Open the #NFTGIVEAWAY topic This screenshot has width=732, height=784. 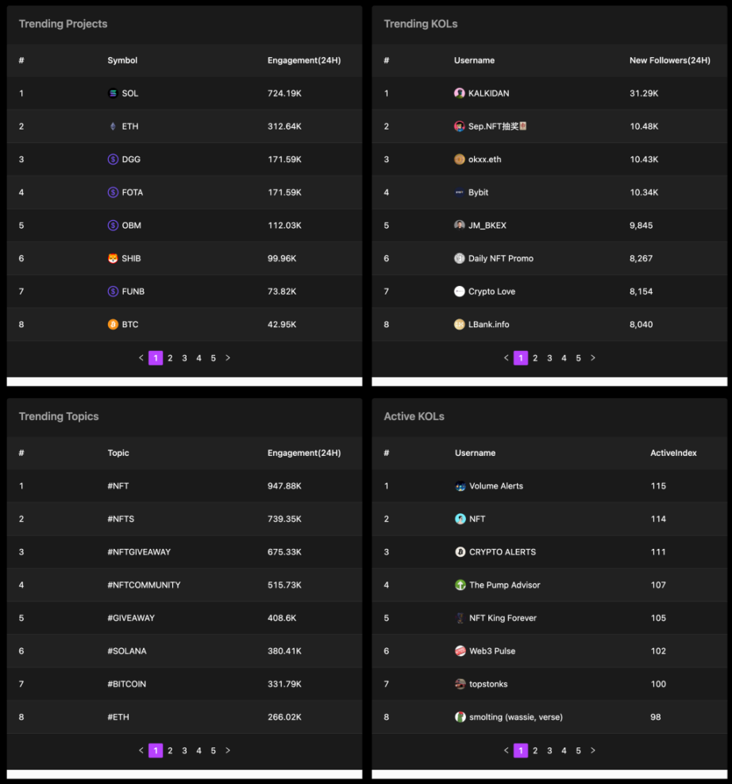139,552
